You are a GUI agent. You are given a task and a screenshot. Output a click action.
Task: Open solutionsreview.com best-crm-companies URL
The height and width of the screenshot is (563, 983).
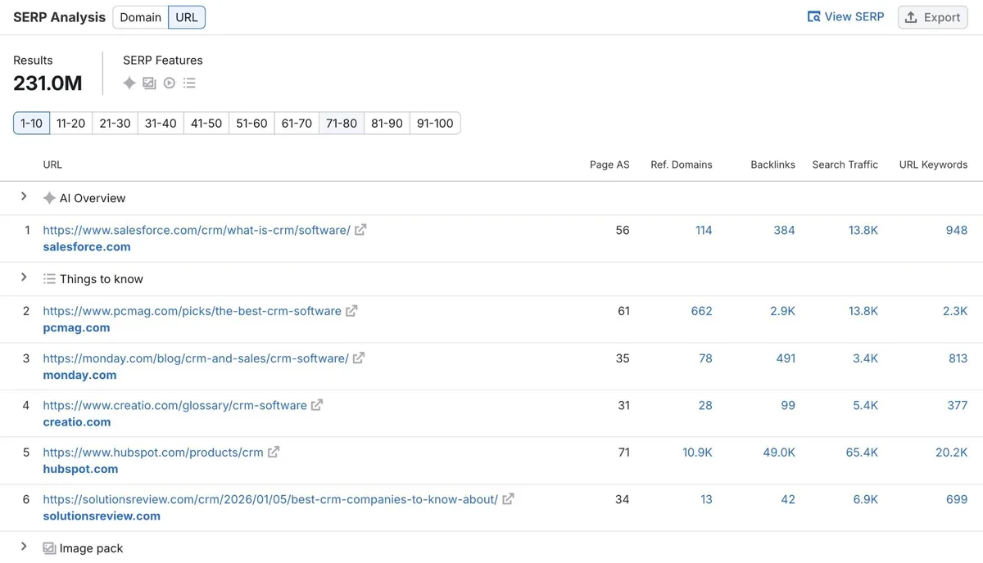270,498
